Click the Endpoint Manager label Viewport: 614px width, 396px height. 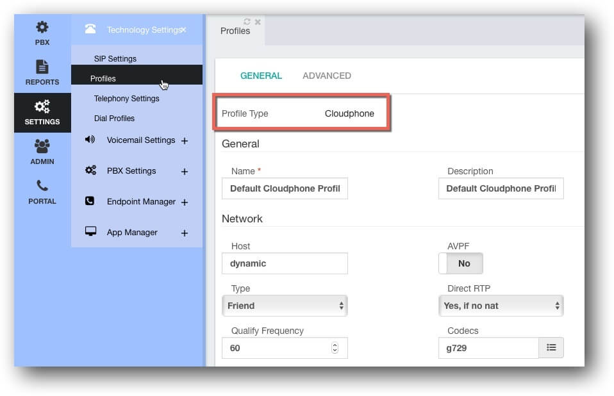coord(142,201)
